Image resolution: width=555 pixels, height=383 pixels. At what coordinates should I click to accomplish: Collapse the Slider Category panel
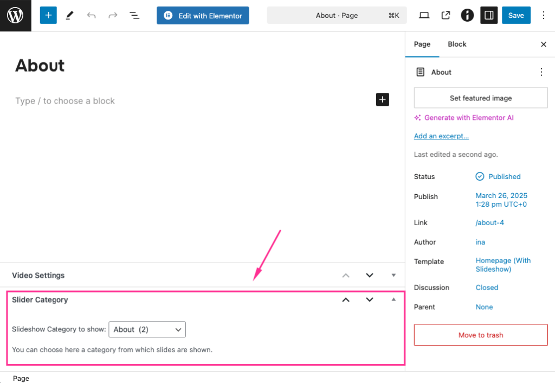click(393, 299)
